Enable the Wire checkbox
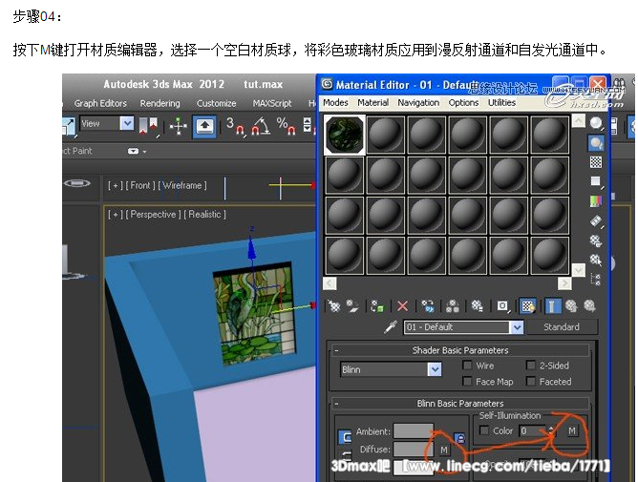 point(467,366)
